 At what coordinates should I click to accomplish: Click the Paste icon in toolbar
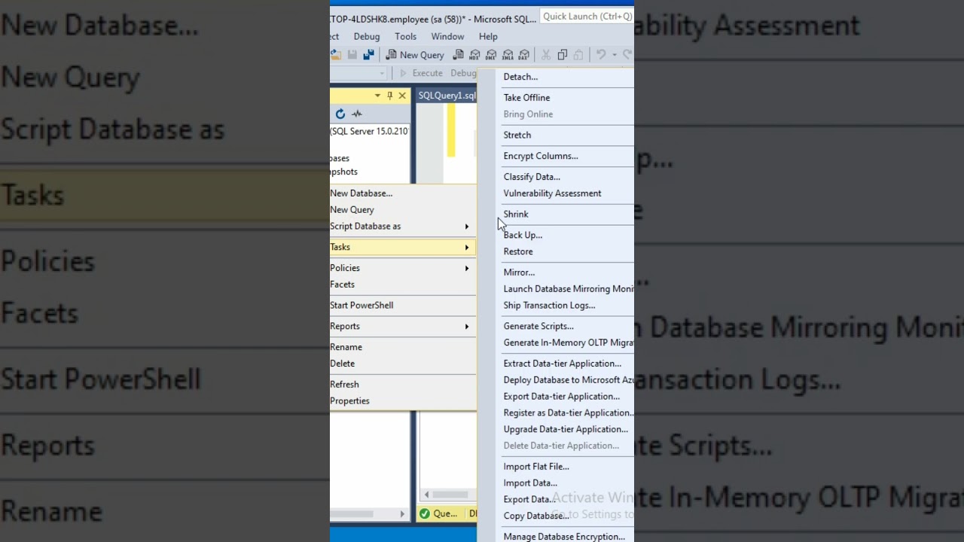pos(578,55)
